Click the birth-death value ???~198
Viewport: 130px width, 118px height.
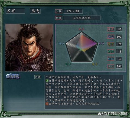pyautogui.click(x=73, y=11)
